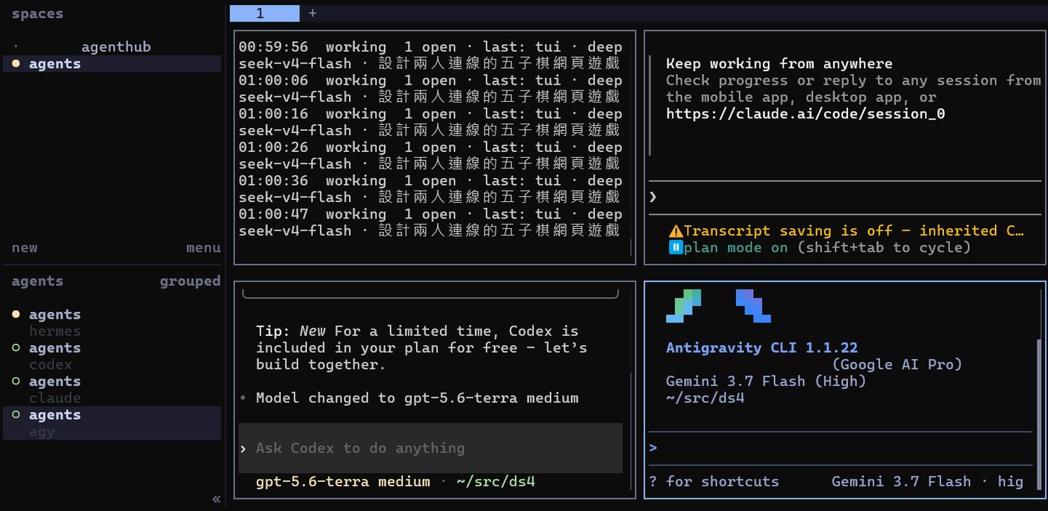
Task: Click the Gemini 3.7 Flash status bar entry
Action: tap(927, 481)
